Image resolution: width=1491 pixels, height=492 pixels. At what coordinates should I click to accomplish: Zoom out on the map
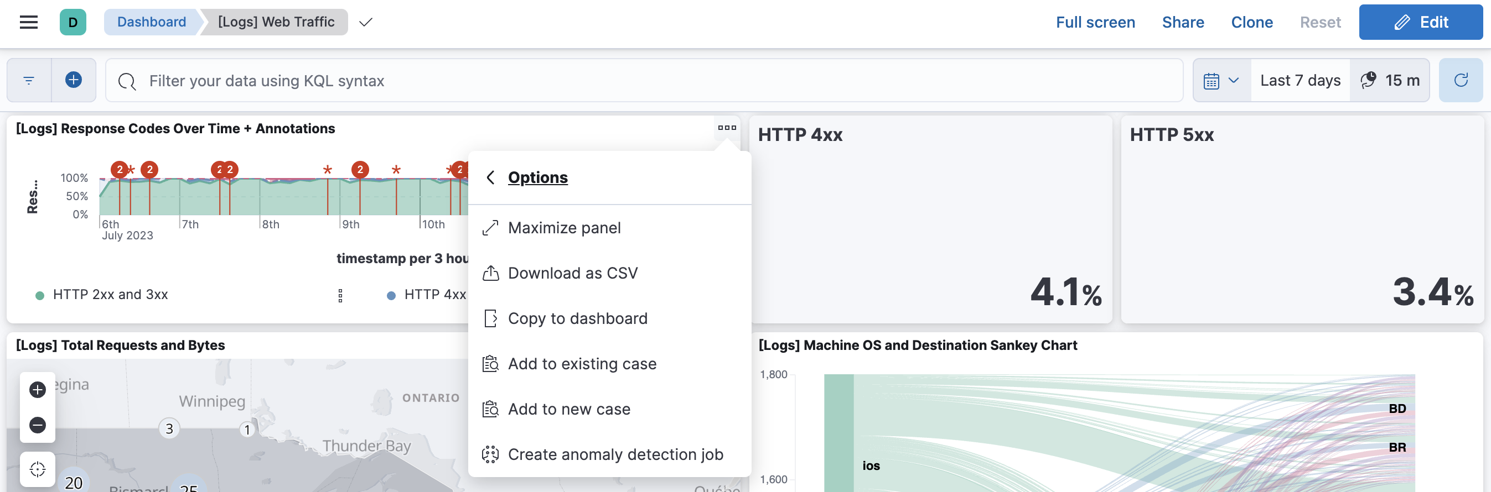38,425
